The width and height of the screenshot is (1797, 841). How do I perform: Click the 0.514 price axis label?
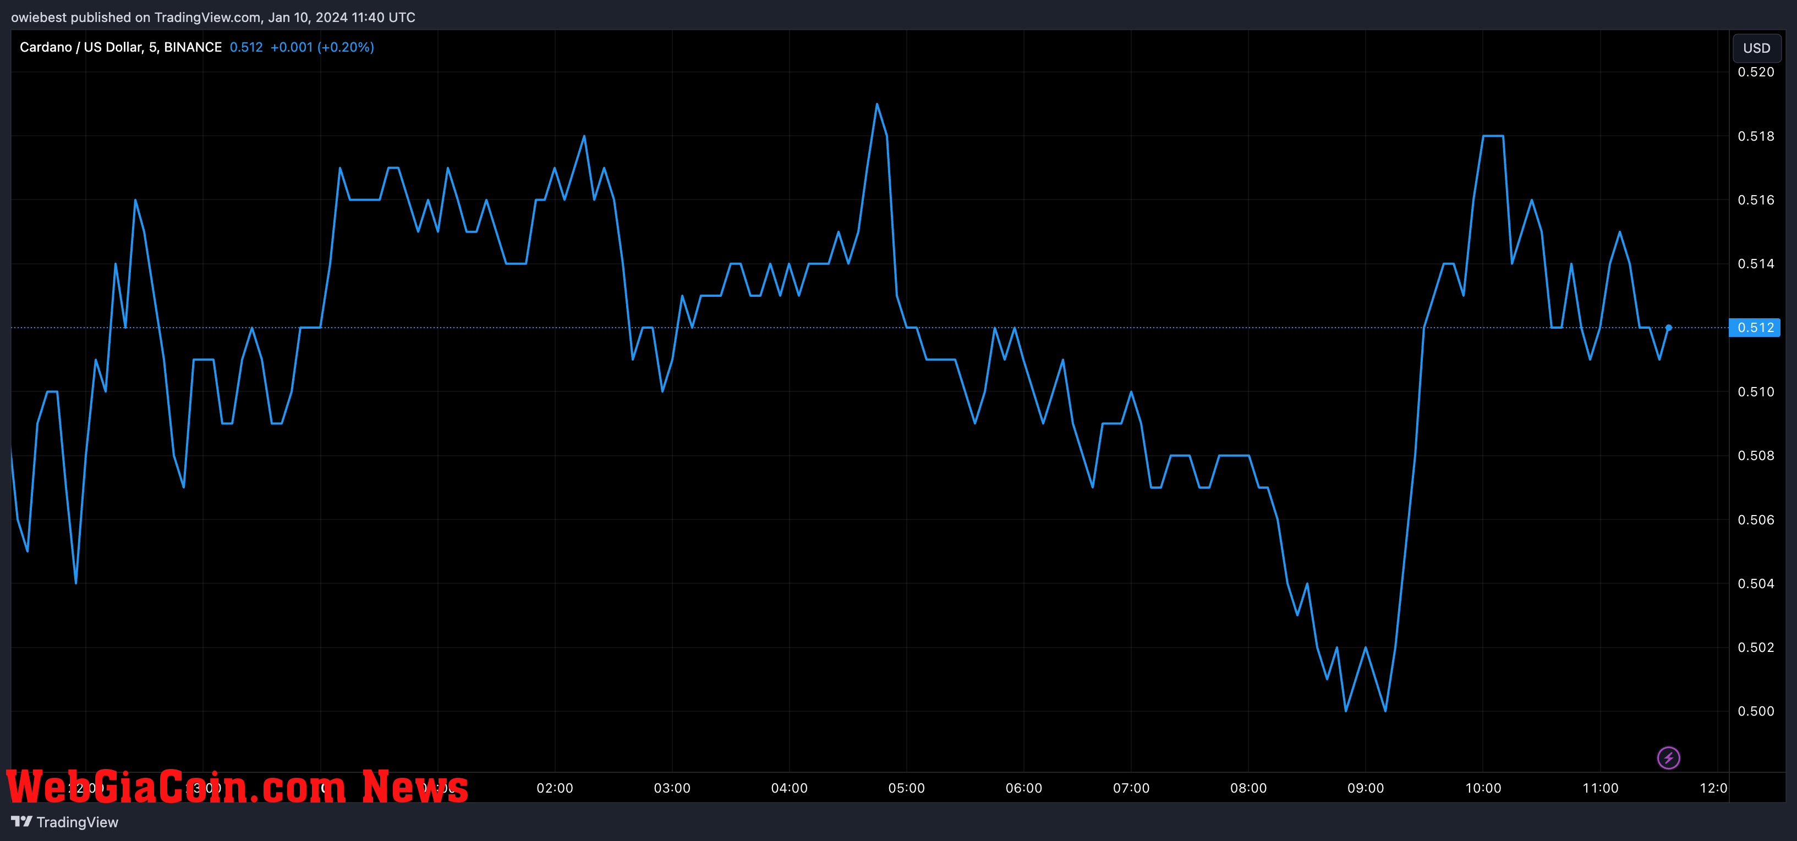coord(1755,263)
